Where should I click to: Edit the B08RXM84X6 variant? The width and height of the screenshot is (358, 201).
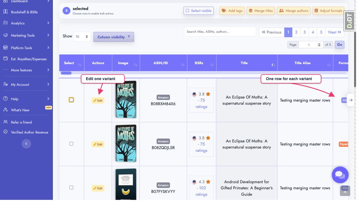tap(98, 100)
